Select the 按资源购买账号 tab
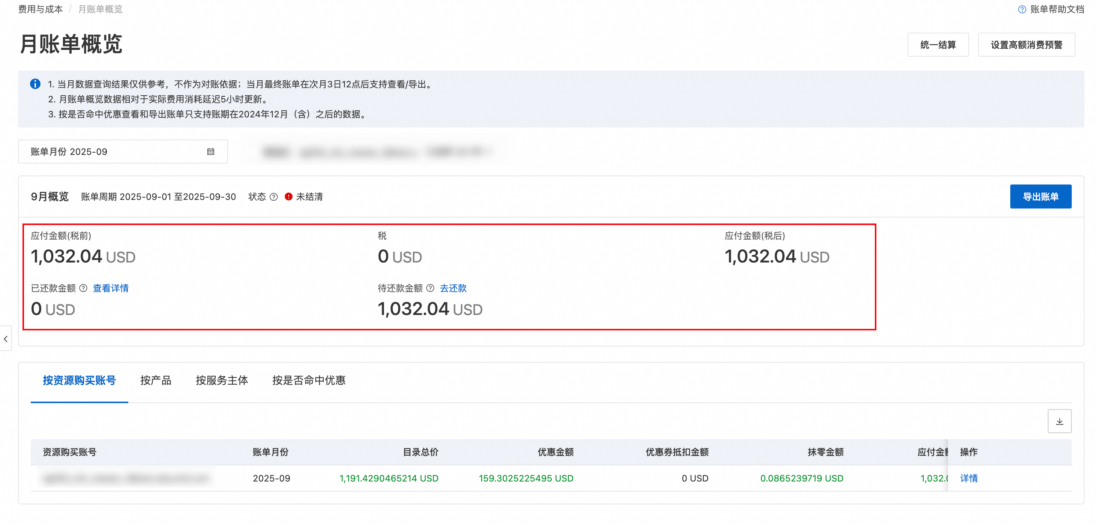This screenshot has width=1098, height=525. 79,380
